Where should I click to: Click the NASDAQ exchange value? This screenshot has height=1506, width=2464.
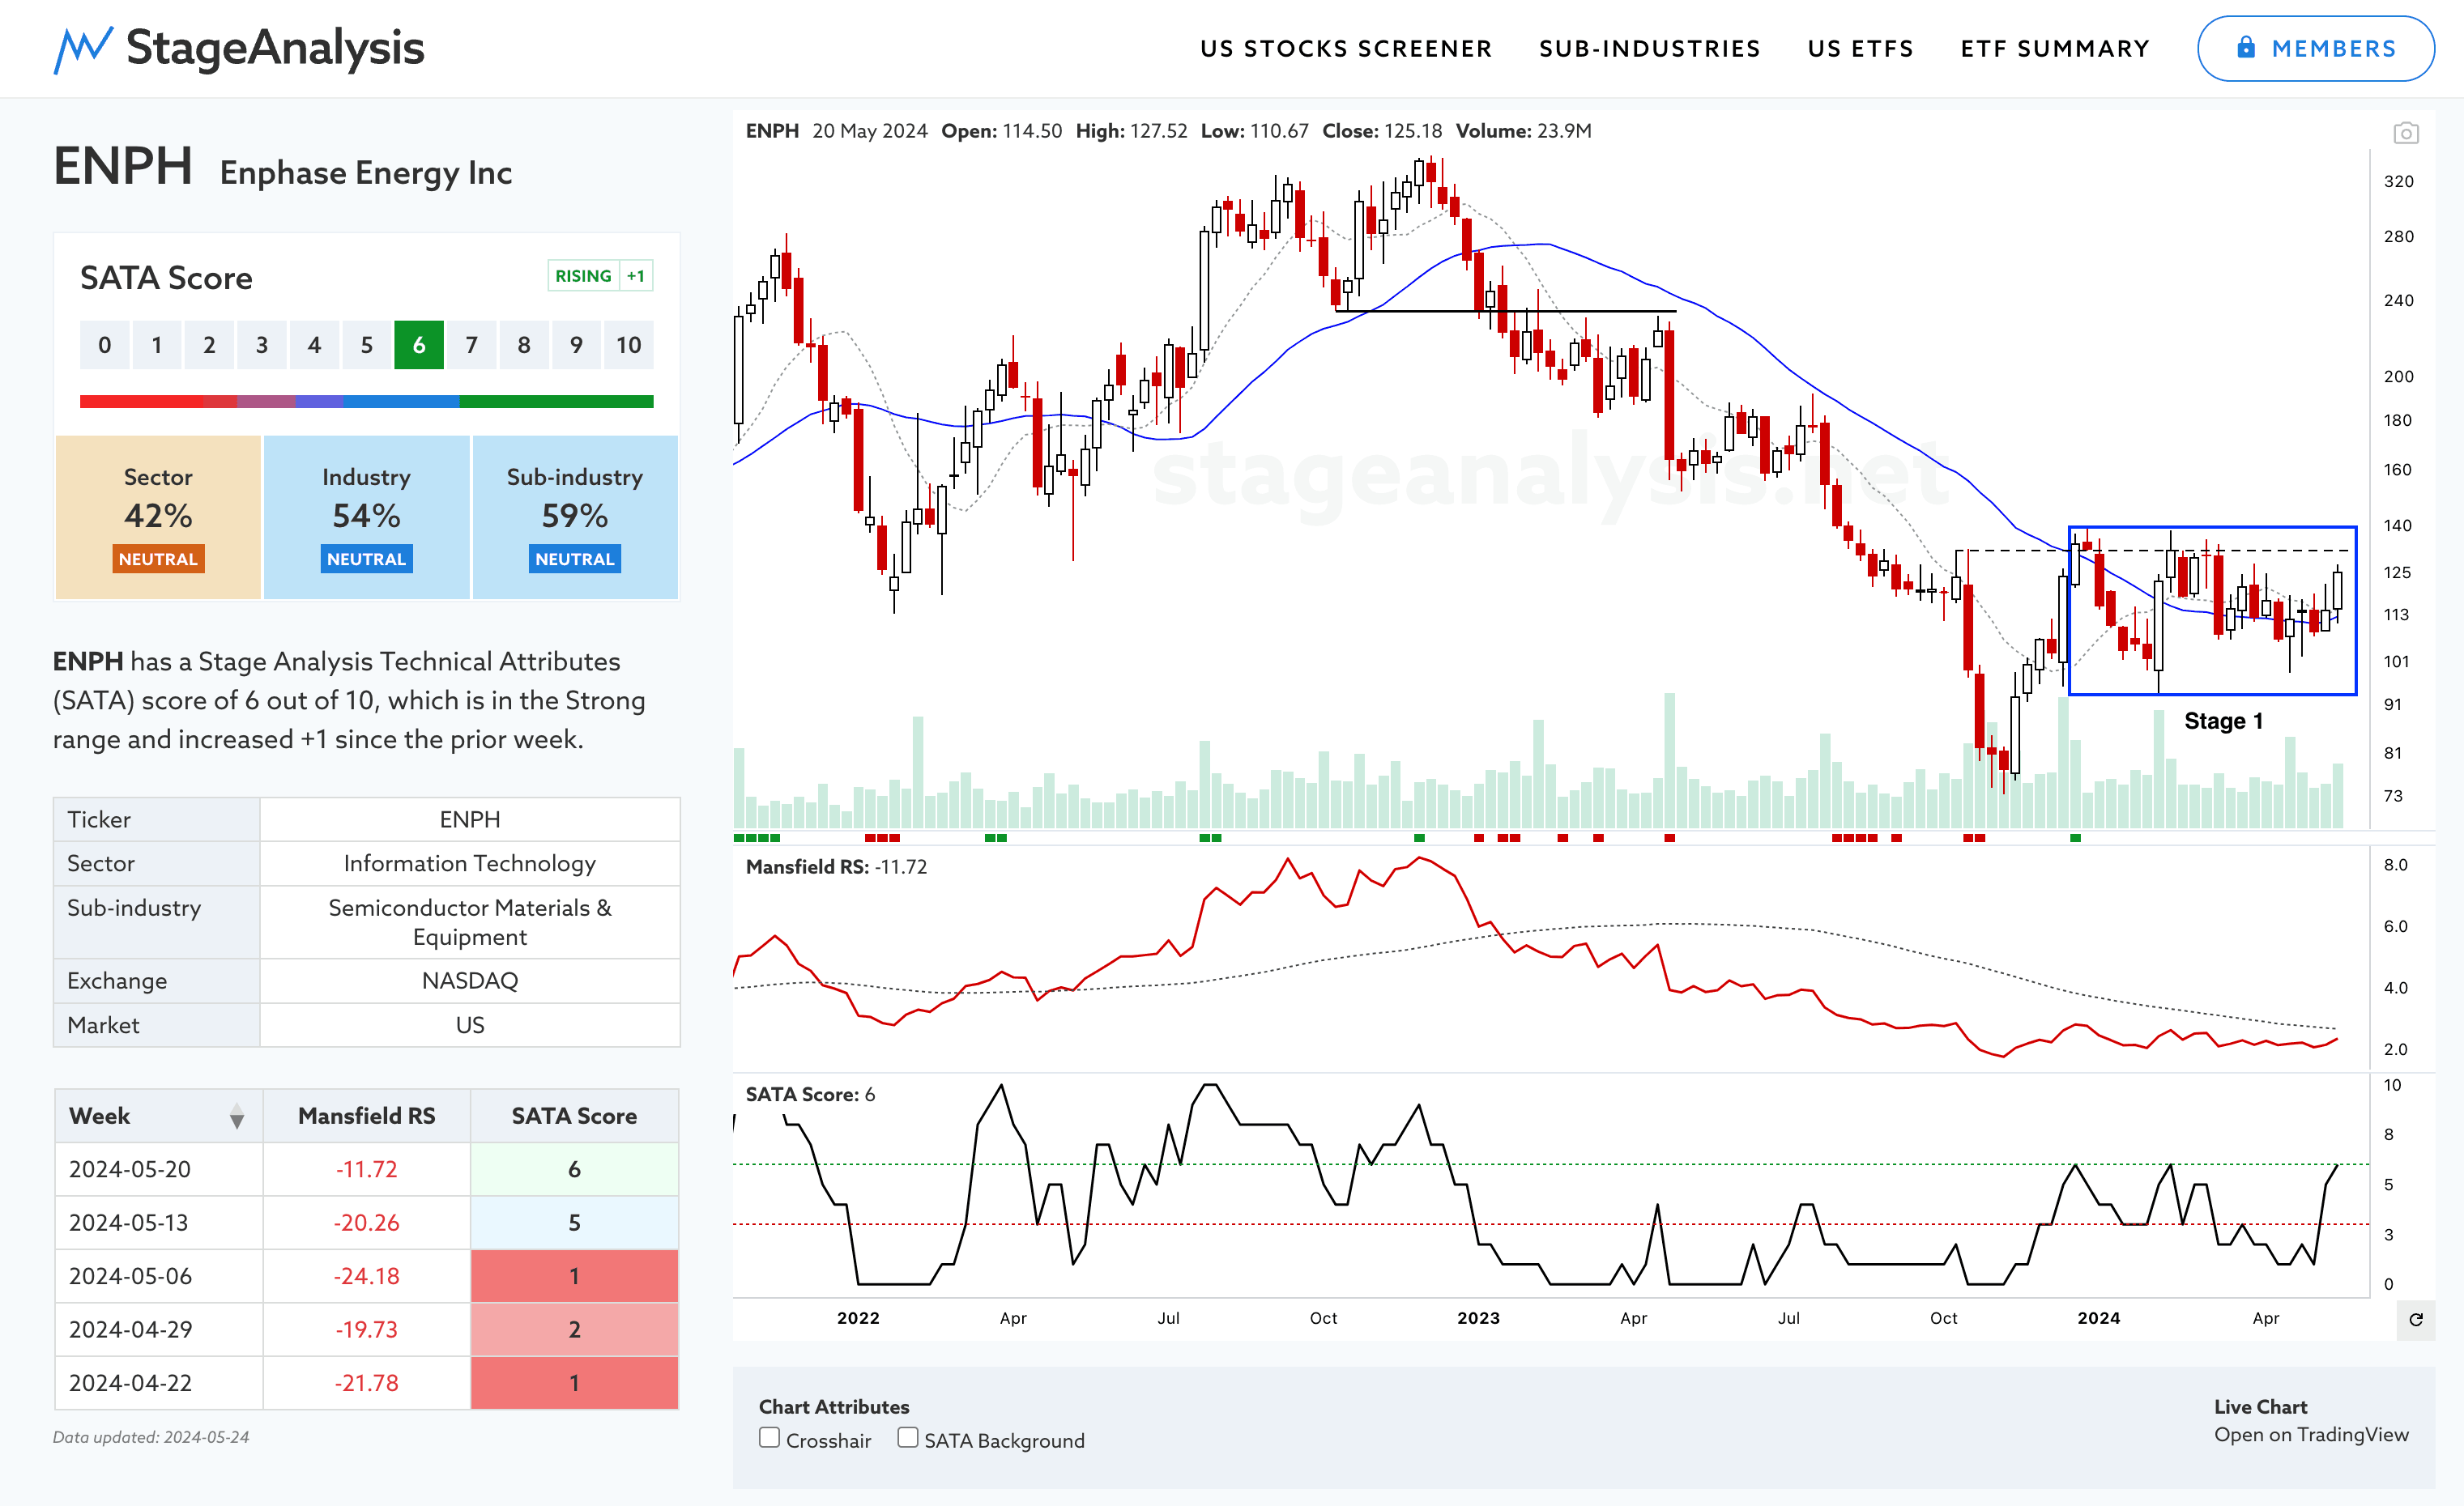470,981
